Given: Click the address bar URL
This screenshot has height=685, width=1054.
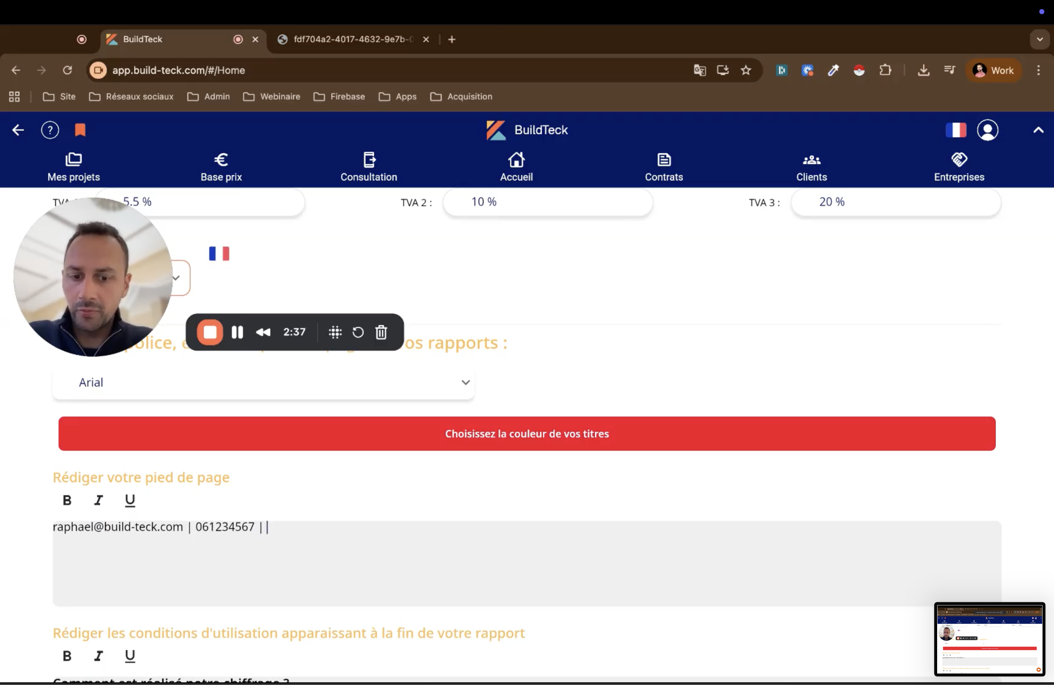Looking at the screenshot, I should [178, 70].
